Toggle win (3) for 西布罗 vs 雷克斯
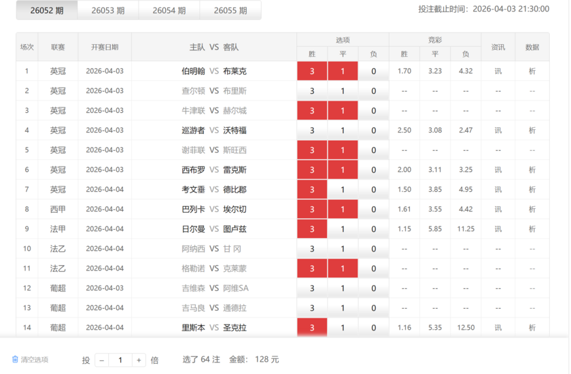 click(x=312, y=170)
